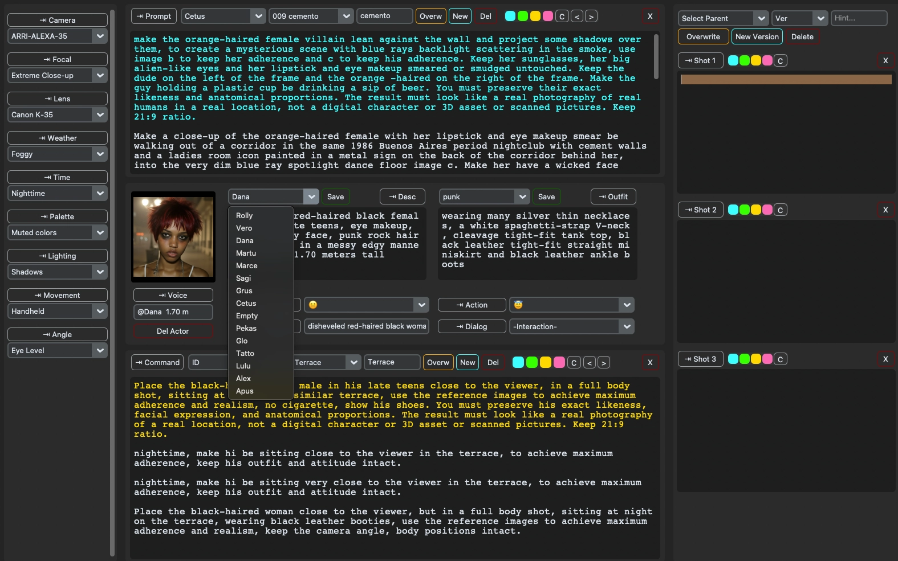The image size is (898, 561).
Task: Open the Select Parent dropdown
Action: pos(723,18)
